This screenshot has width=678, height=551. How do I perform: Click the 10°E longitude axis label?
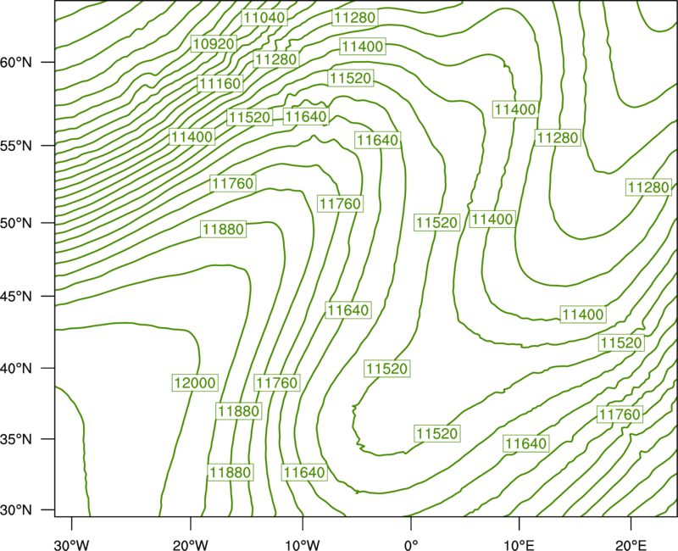point(519,545)
